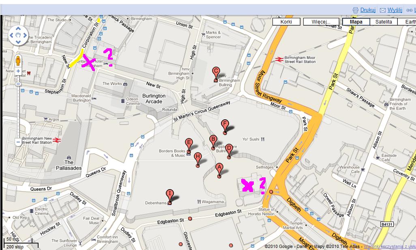Click Birmingham Moor Street rail station icon

(279, 59)
